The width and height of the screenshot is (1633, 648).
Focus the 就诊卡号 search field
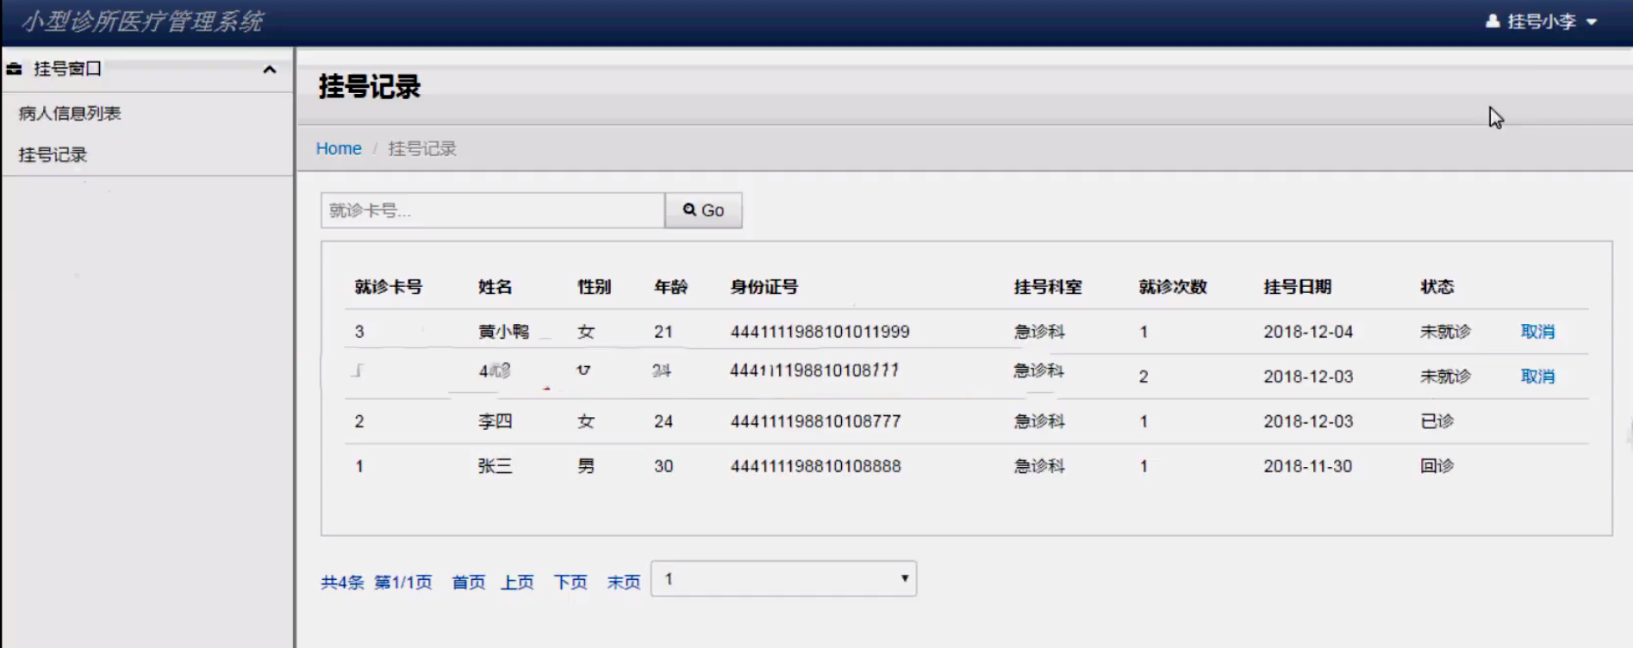pyautogui.click(x=492, y=210)
